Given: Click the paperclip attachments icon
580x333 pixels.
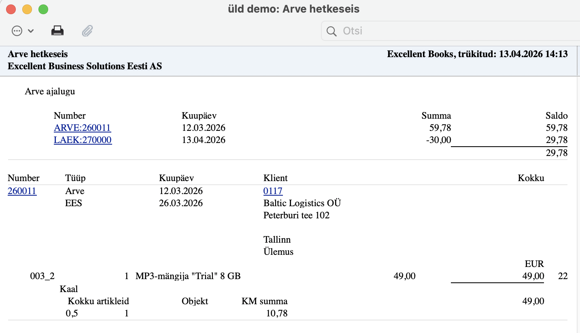Looking at the screenshot, I should point(87,31).
